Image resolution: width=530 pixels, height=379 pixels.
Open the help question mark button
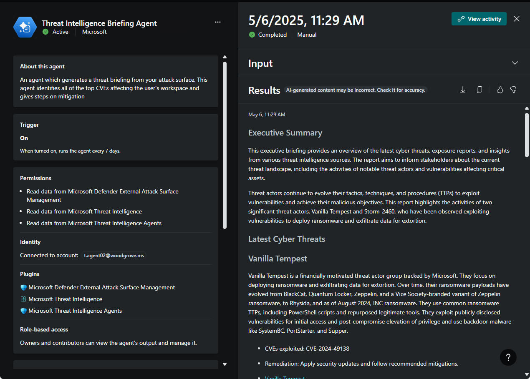[x=508, y=357]
